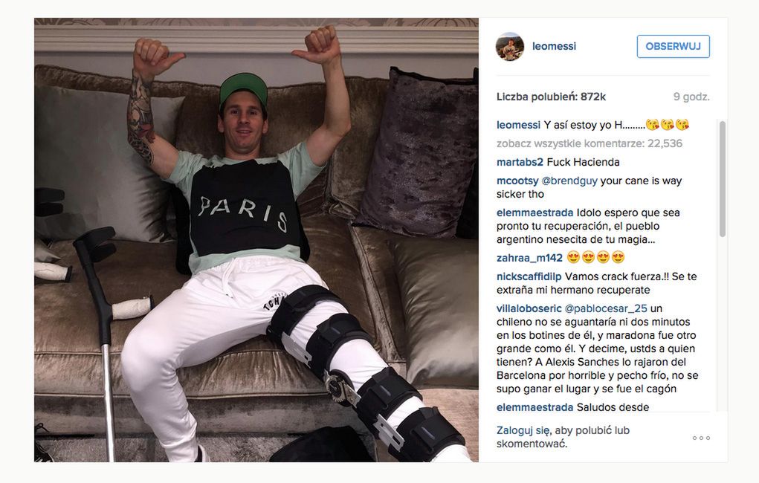Image resolution: width=759 pixels, height=483 pixels.
Task: Open the @pablocesar_25 mention link
Action: tap(606, 308)
